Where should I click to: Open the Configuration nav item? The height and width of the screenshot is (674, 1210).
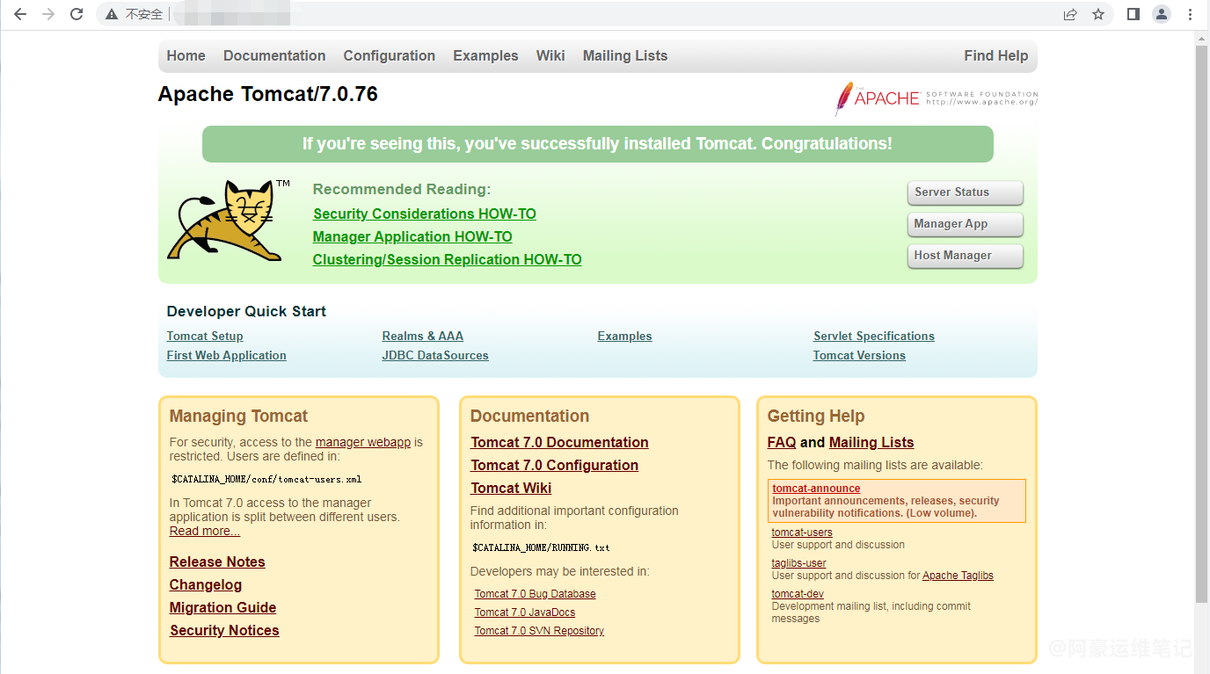click(389, 55)
